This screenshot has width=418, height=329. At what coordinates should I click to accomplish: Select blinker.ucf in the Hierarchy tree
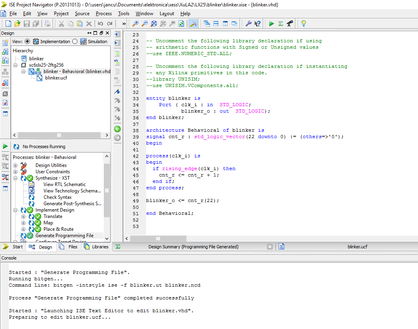(56, 78)
